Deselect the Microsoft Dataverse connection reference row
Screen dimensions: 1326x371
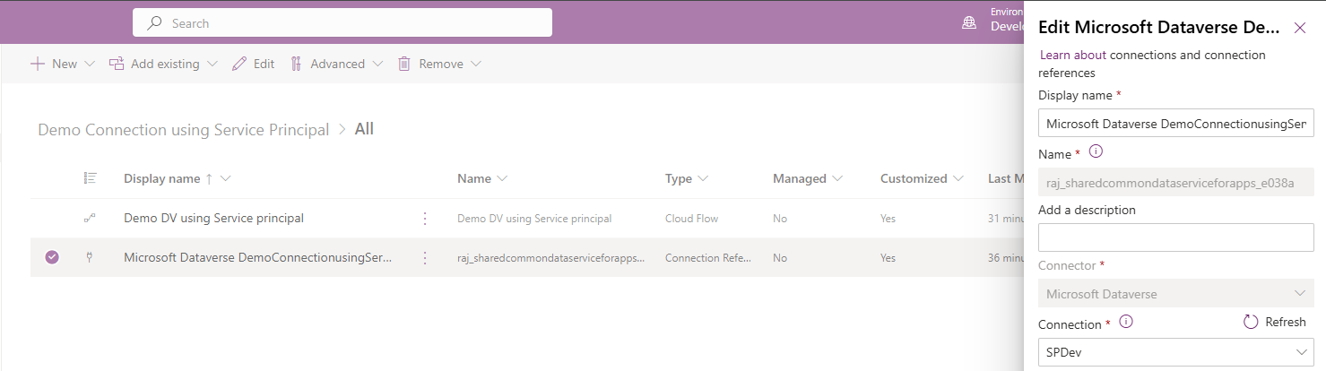(x=52, y=257)
